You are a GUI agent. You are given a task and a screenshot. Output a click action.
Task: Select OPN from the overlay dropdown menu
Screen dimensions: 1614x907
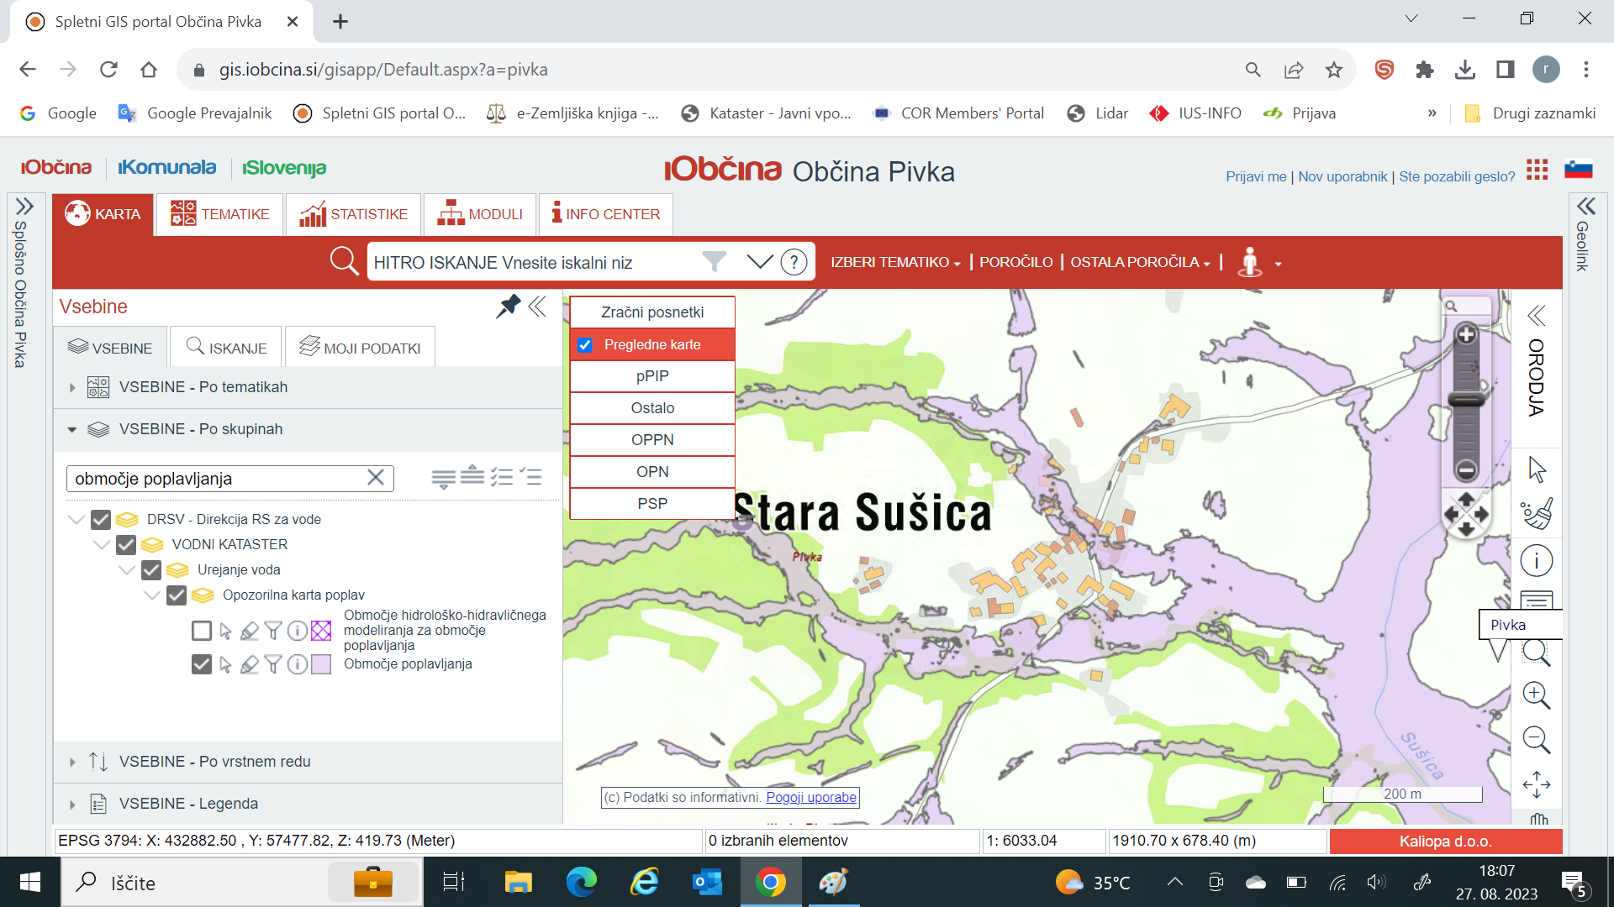651,470
